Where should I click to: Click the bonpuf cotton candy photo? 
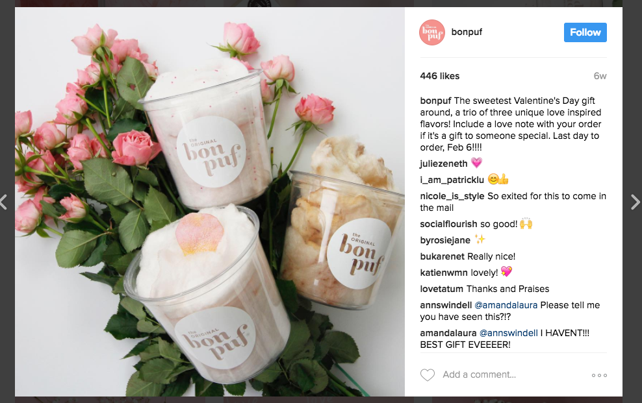click(210, 201)
